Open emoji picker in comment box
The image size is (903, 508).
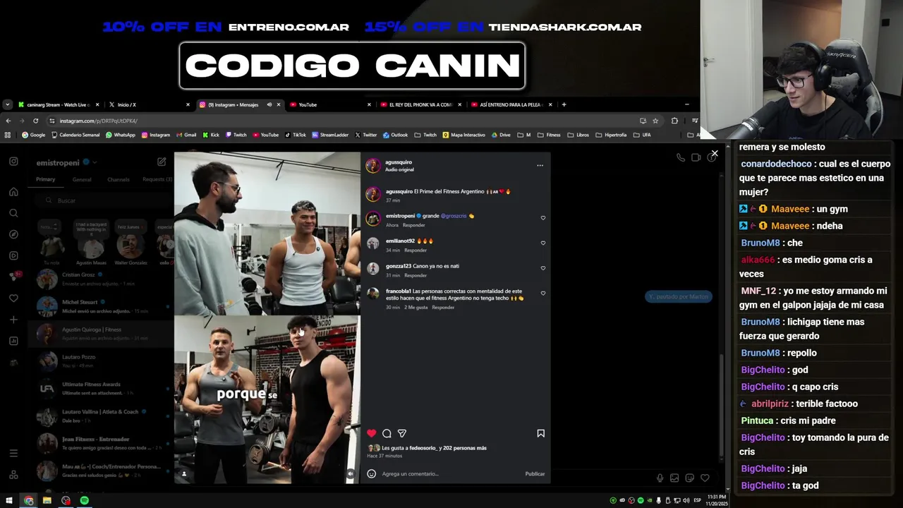pyautogui.click(x=372, y=473)
